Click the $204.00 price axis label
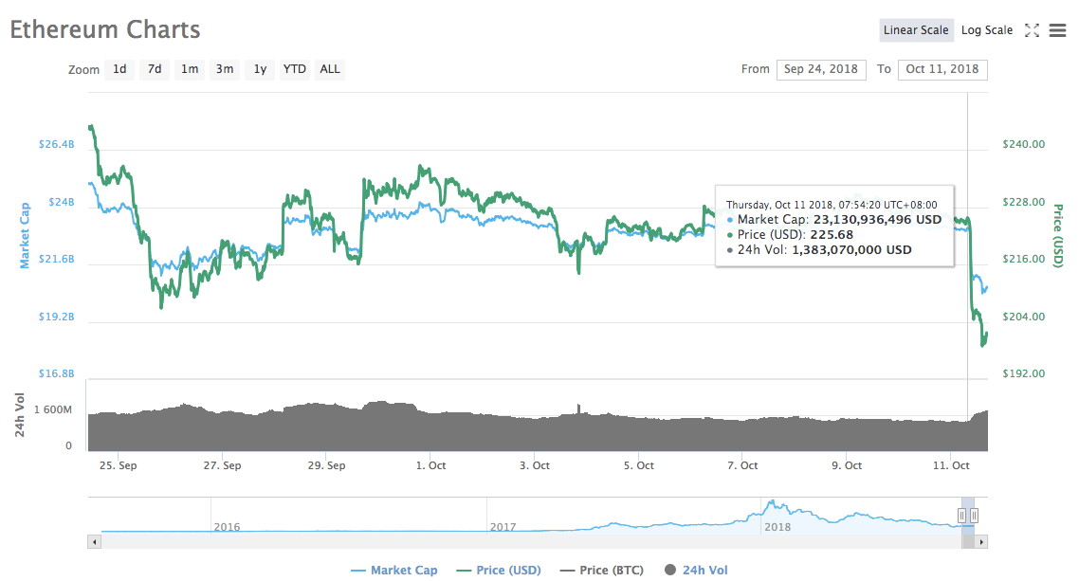The height and width of the screenshot is (581, 1079). click(1023, 317)
